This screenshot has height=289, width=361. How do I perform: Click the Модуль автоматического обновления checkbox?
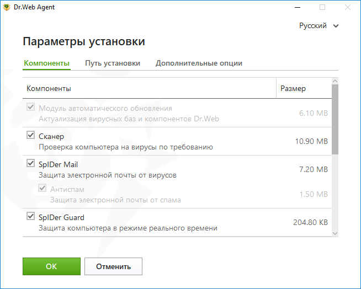coord(30,107)
